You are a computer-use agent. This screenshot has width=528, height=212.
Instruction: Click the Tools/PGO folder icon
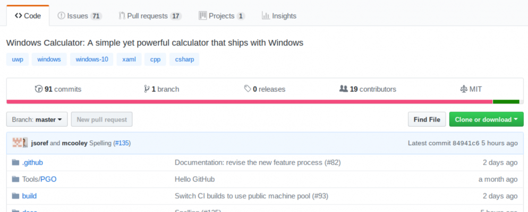click(x=15, y=179)
